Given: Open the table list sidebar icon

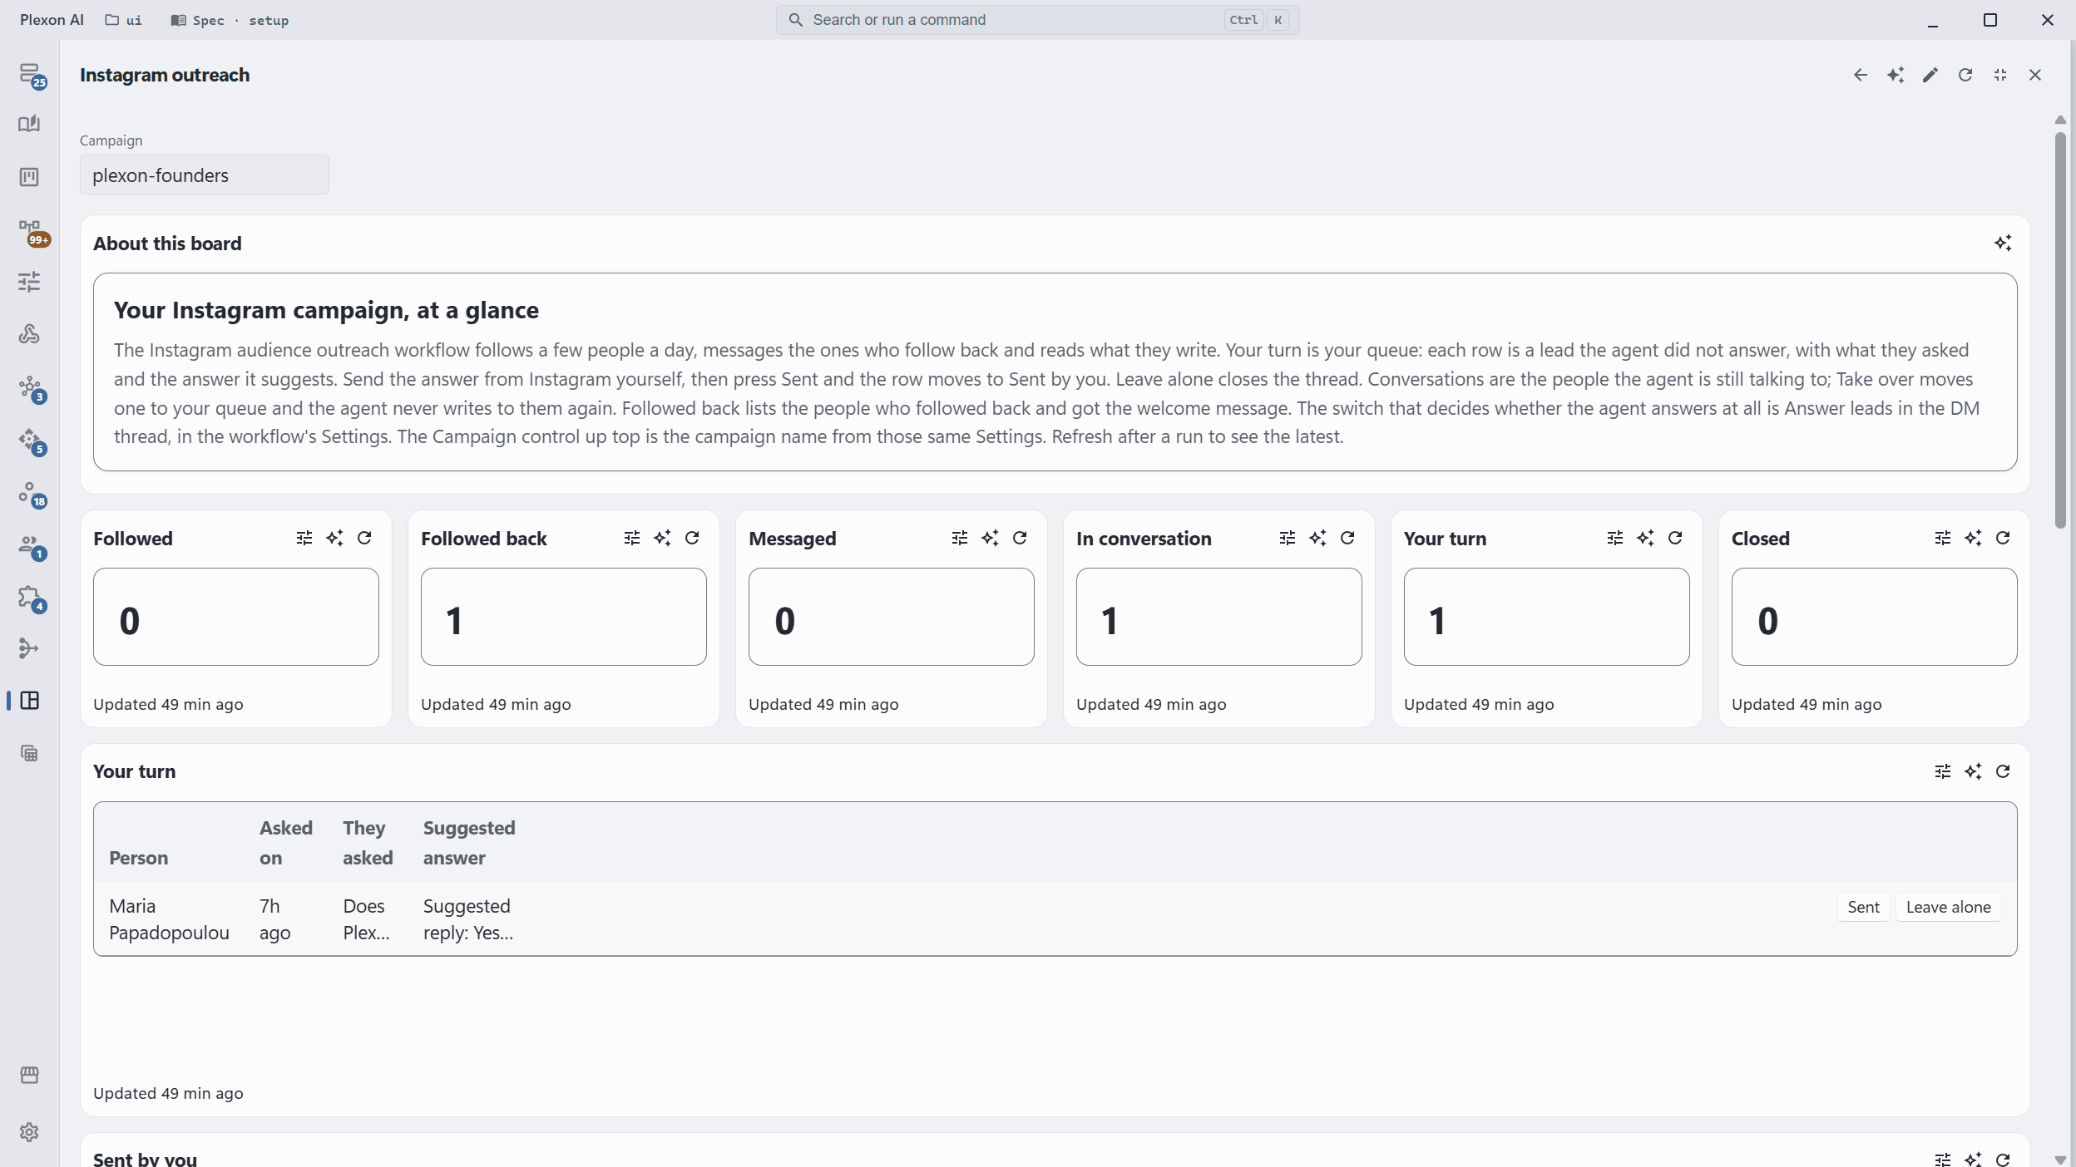Looking at the screenshot, I should 29,753.
